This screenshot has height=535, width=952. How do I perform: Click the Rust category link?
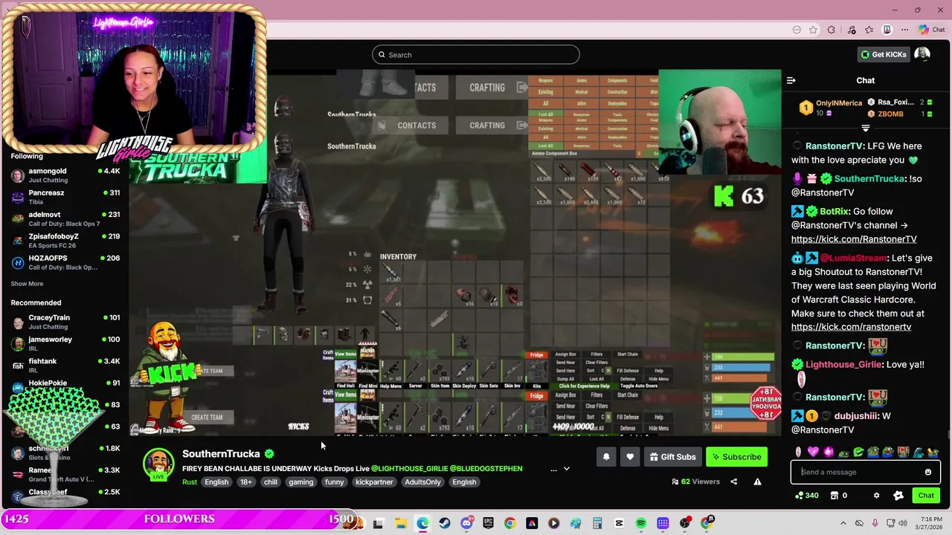coord(190,482)
